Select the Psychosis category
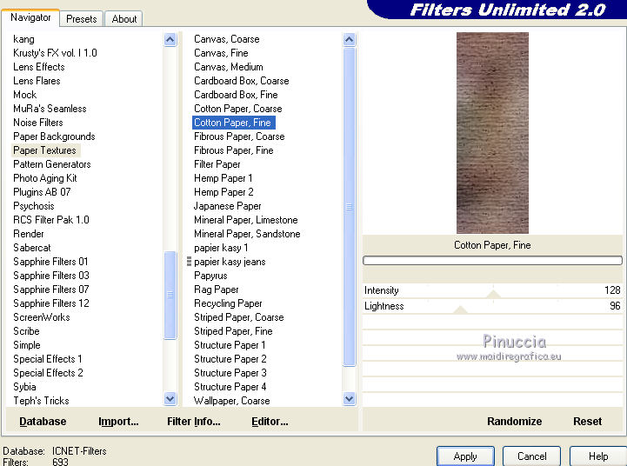 pyautogui.click(x=34, y=206)
